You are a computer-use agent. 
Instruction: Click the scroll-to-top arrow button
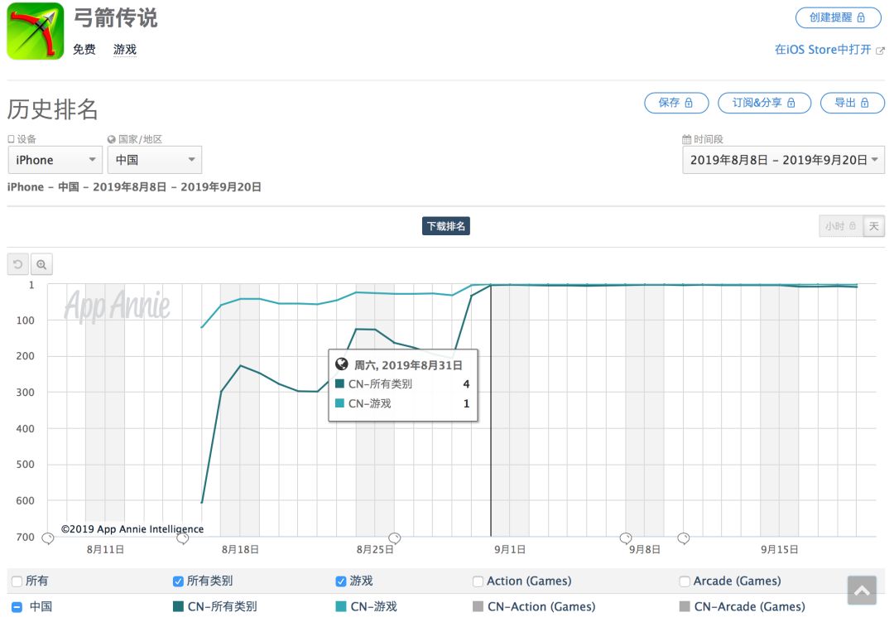point(862,590)
